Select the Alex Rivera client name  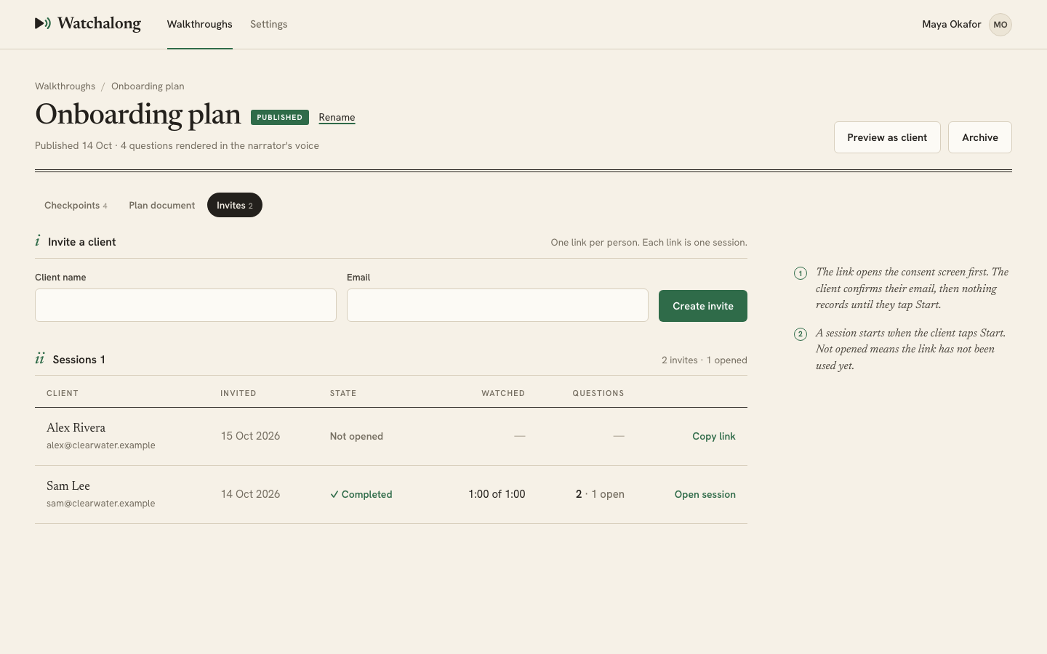pyautogui.click(x=76, y=427)
